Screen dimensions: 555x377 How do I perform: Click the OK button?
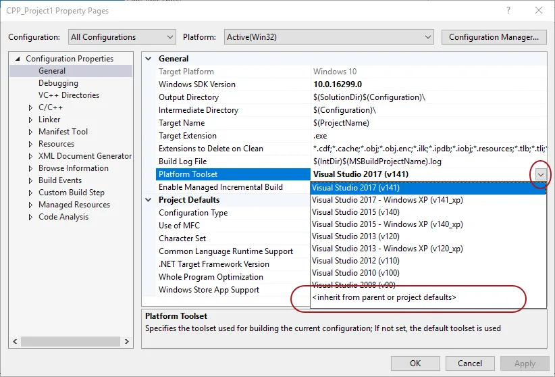[415, 363]
